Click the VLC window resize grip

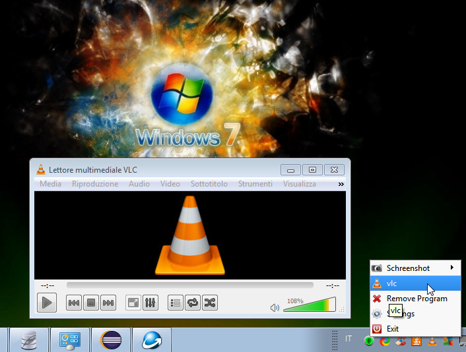tap(342, 309)
